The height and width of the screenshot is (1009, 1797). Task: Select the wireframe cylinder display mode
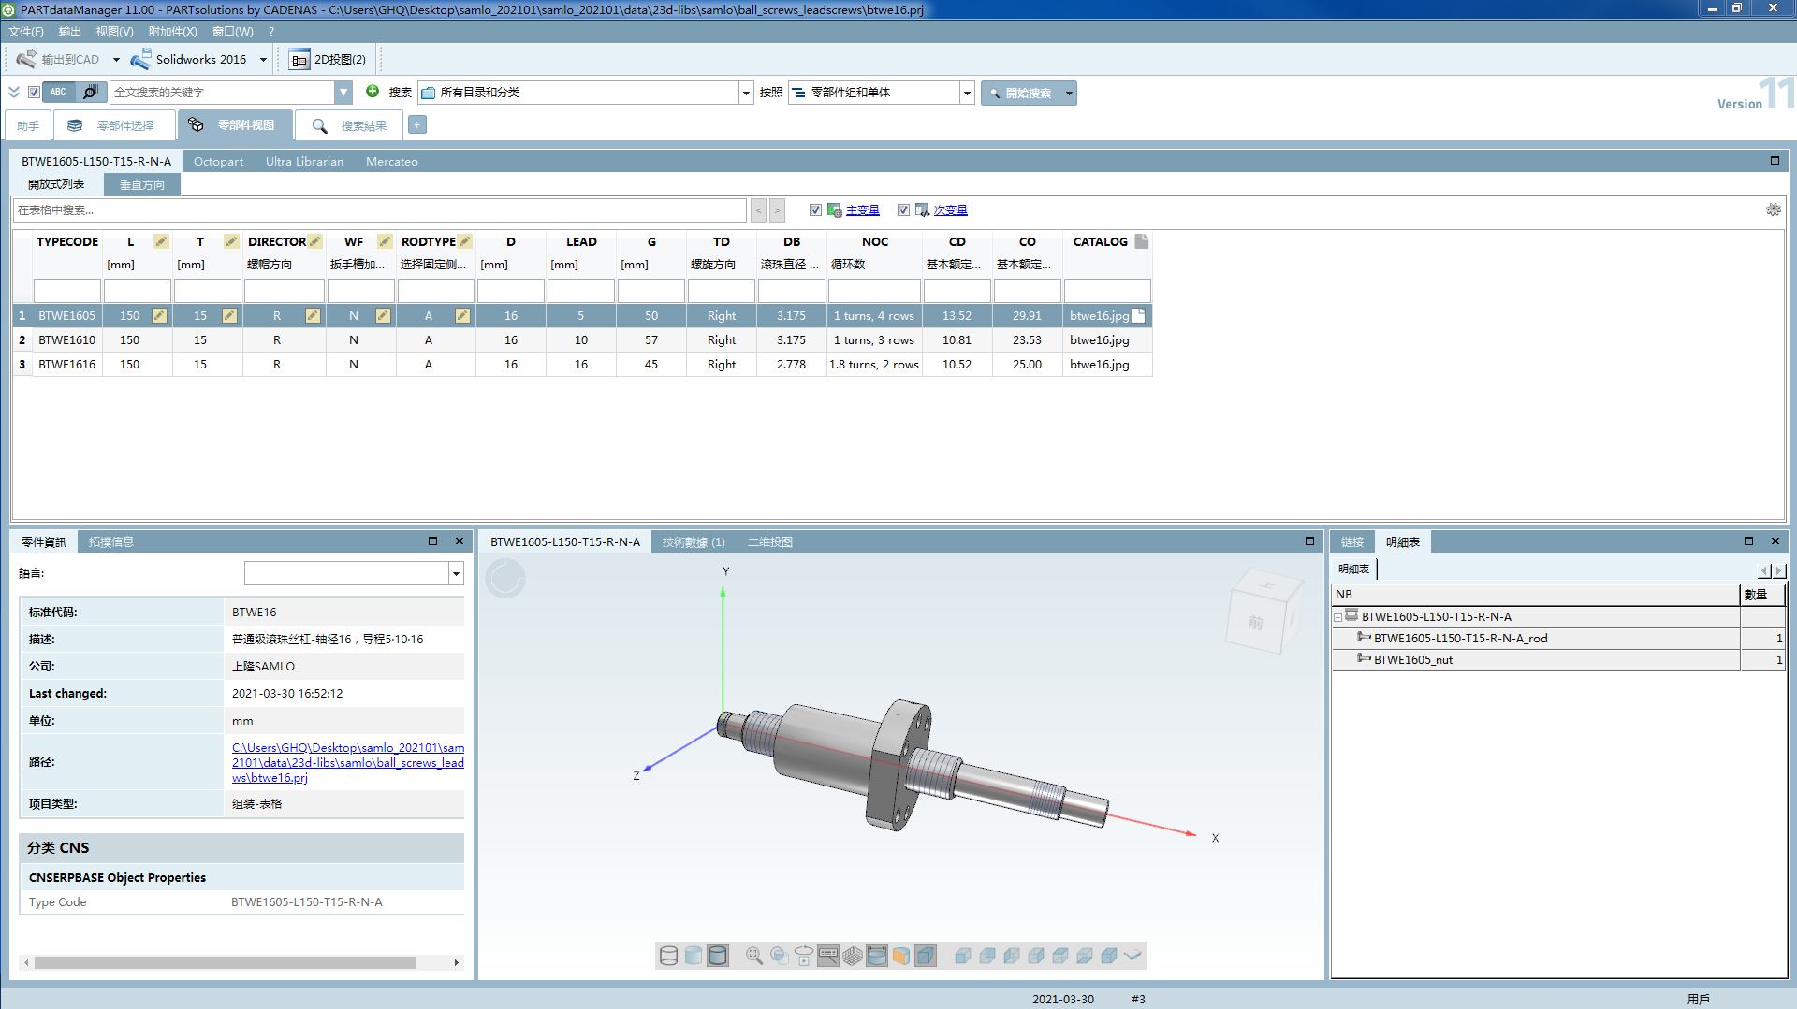coord(668,955)
